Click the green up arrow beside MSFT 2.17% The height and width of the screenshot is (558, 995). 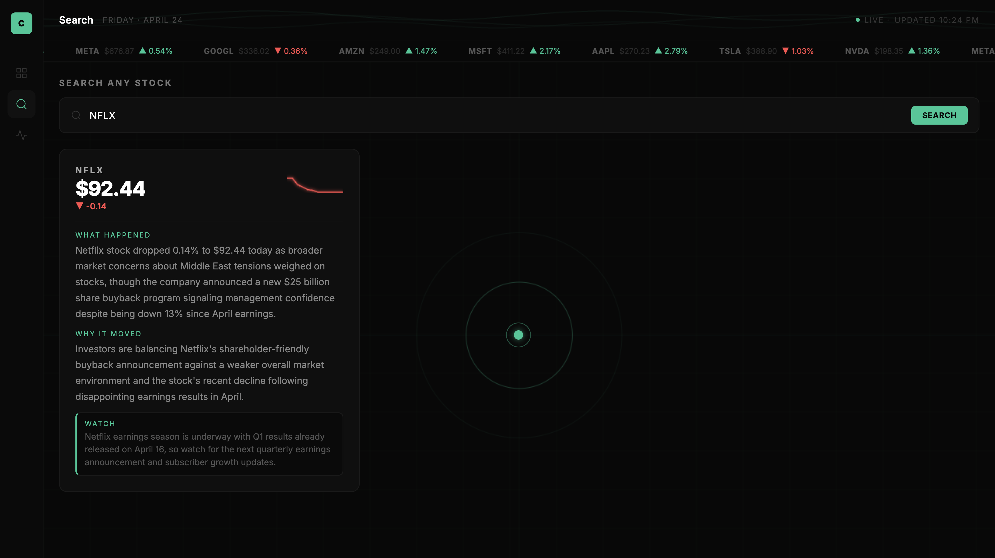pos(534,51)
